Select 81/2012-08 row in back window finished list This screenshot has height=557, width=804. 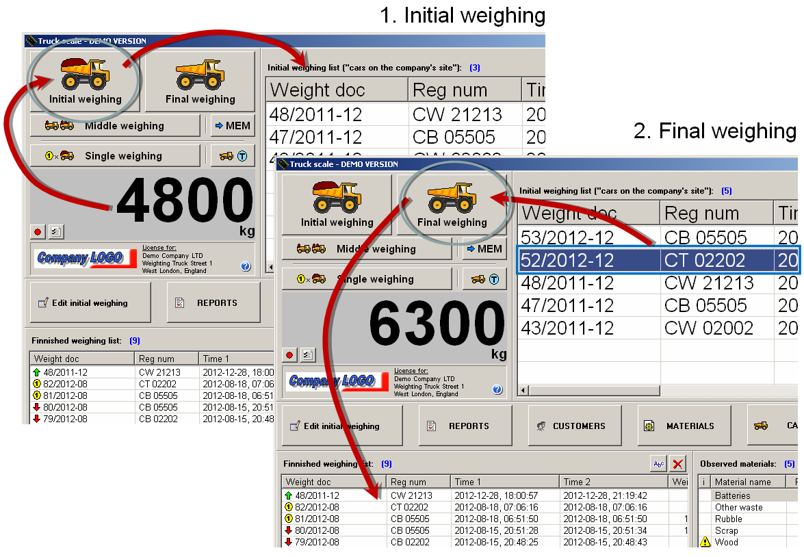pos(153,396)
